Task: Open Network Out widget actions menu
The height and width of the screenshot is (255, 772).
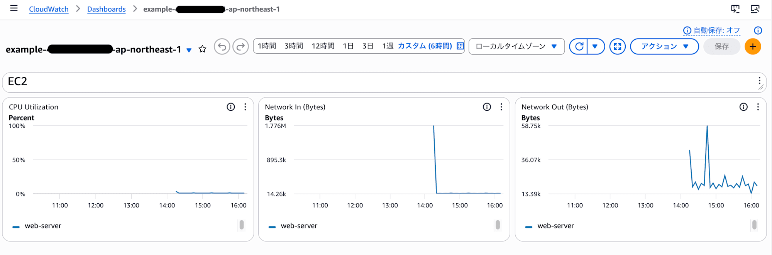Action: tap(758, 107)
